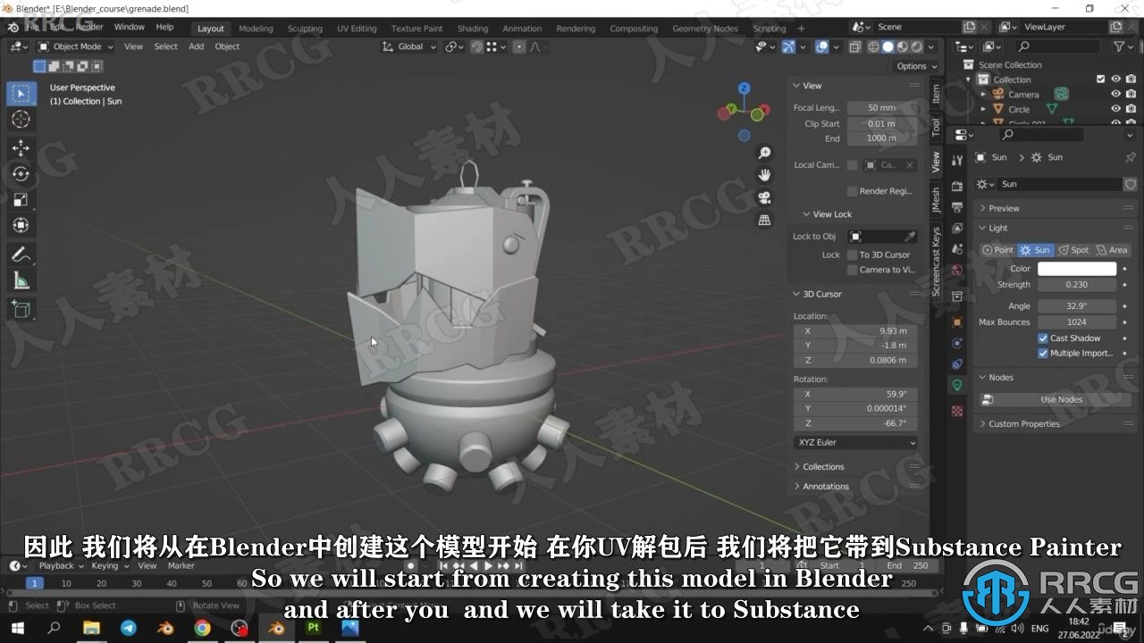
Task: Switch to the Shading workspace tab
Action: [473, 29]
